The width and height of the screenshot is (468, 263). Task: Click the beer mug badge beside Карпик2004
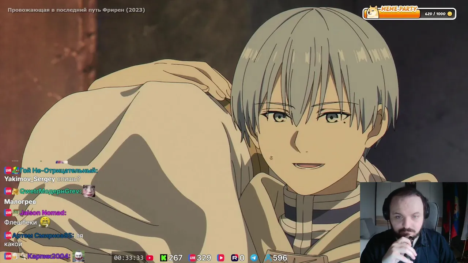pos(15,256)
